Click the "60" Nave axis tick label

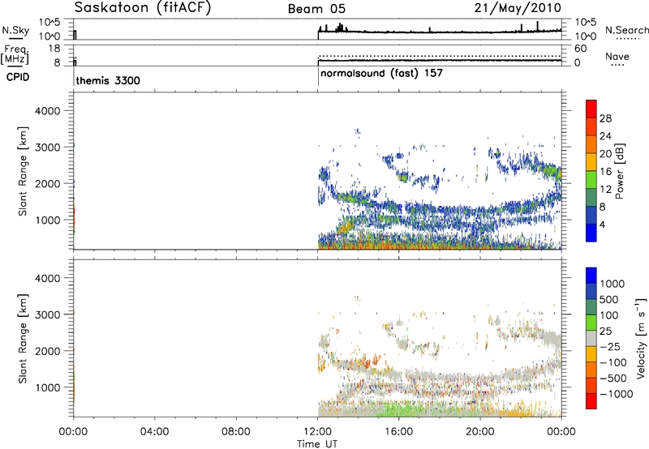point(580,49)
